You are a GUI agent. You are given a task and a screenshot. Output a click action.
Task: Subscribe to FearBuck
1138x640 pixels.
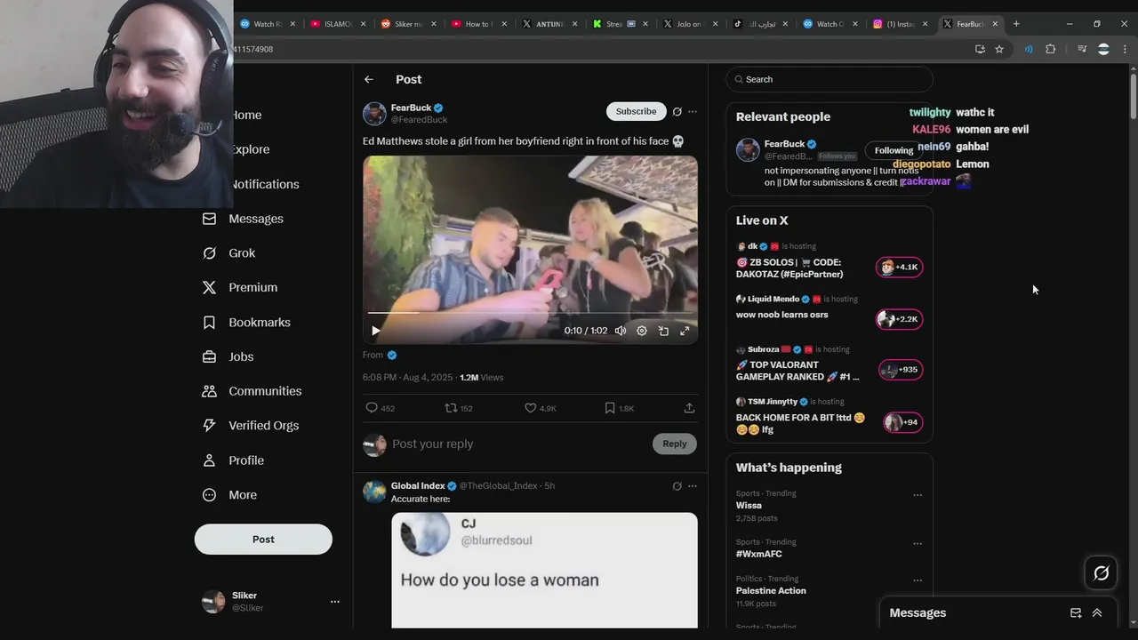pos(637,111)
